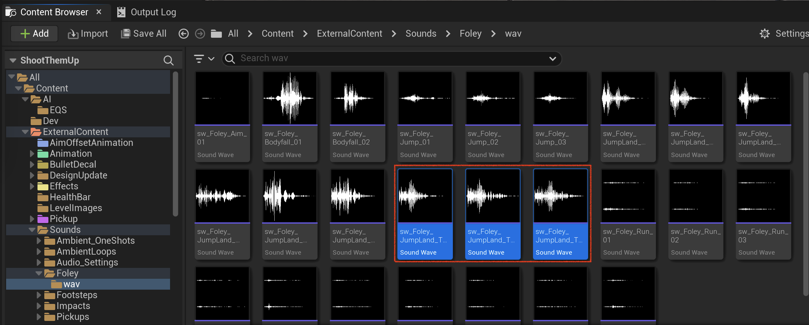Select the wav folder in tree
Image resolution: width=809 pixels, height=325 pixels.
(88, 284)
